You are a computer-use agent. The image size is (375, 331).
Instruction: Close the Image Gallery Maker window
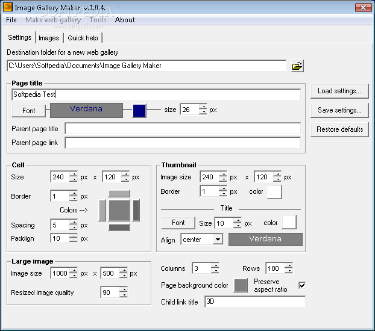pos(363,7)
